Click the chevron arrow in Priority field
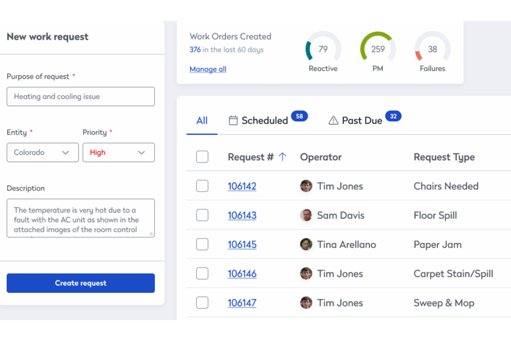This screenshot has width=511, height=341. (x=141, y=152)
